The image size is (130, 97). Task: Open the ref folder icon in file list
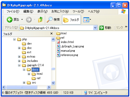(58, 38)
